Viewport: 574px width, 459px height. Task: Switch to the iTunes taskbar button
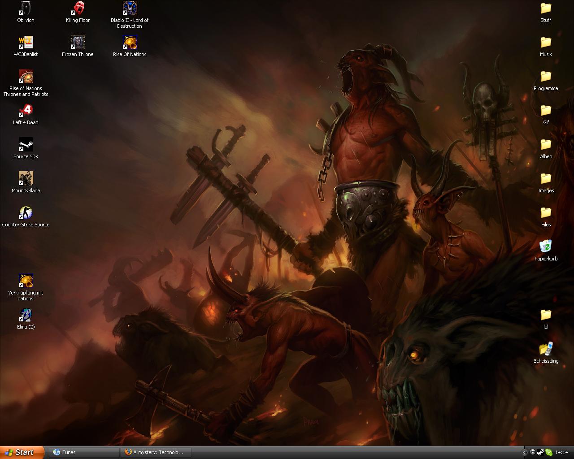coord(85,452)
